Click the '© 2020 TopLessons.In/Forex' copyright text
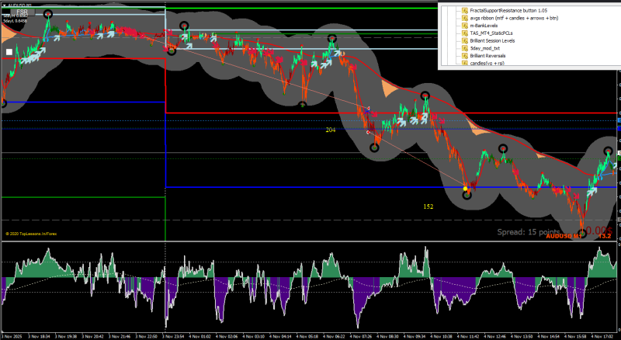The width and height of the screenshot is (621, 340). [x=31, y=234]
